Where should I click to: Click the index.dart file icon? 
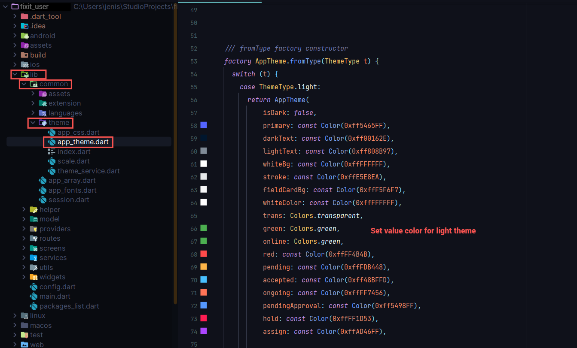52,151
